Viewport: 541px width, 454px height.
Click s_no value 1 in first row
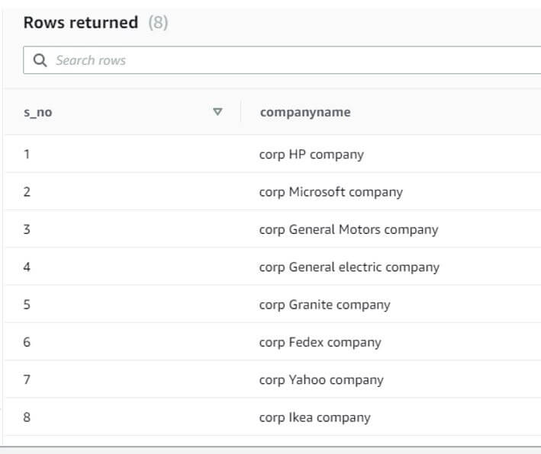click(27, 155)
